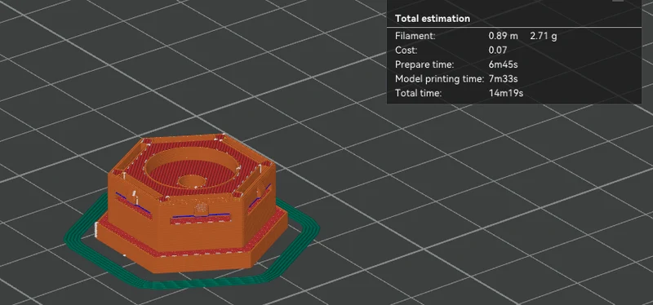
Task: Click the 14m19s total time value
Action: (x=506, y=93)
